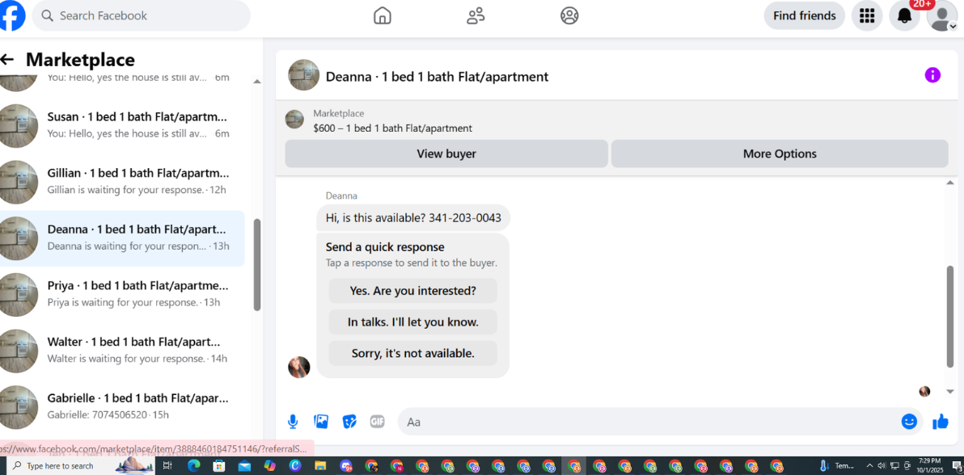Click Susan's listing thumbnail avatar
The width and height of the screenshot is (964, 475).
(17, 125)
